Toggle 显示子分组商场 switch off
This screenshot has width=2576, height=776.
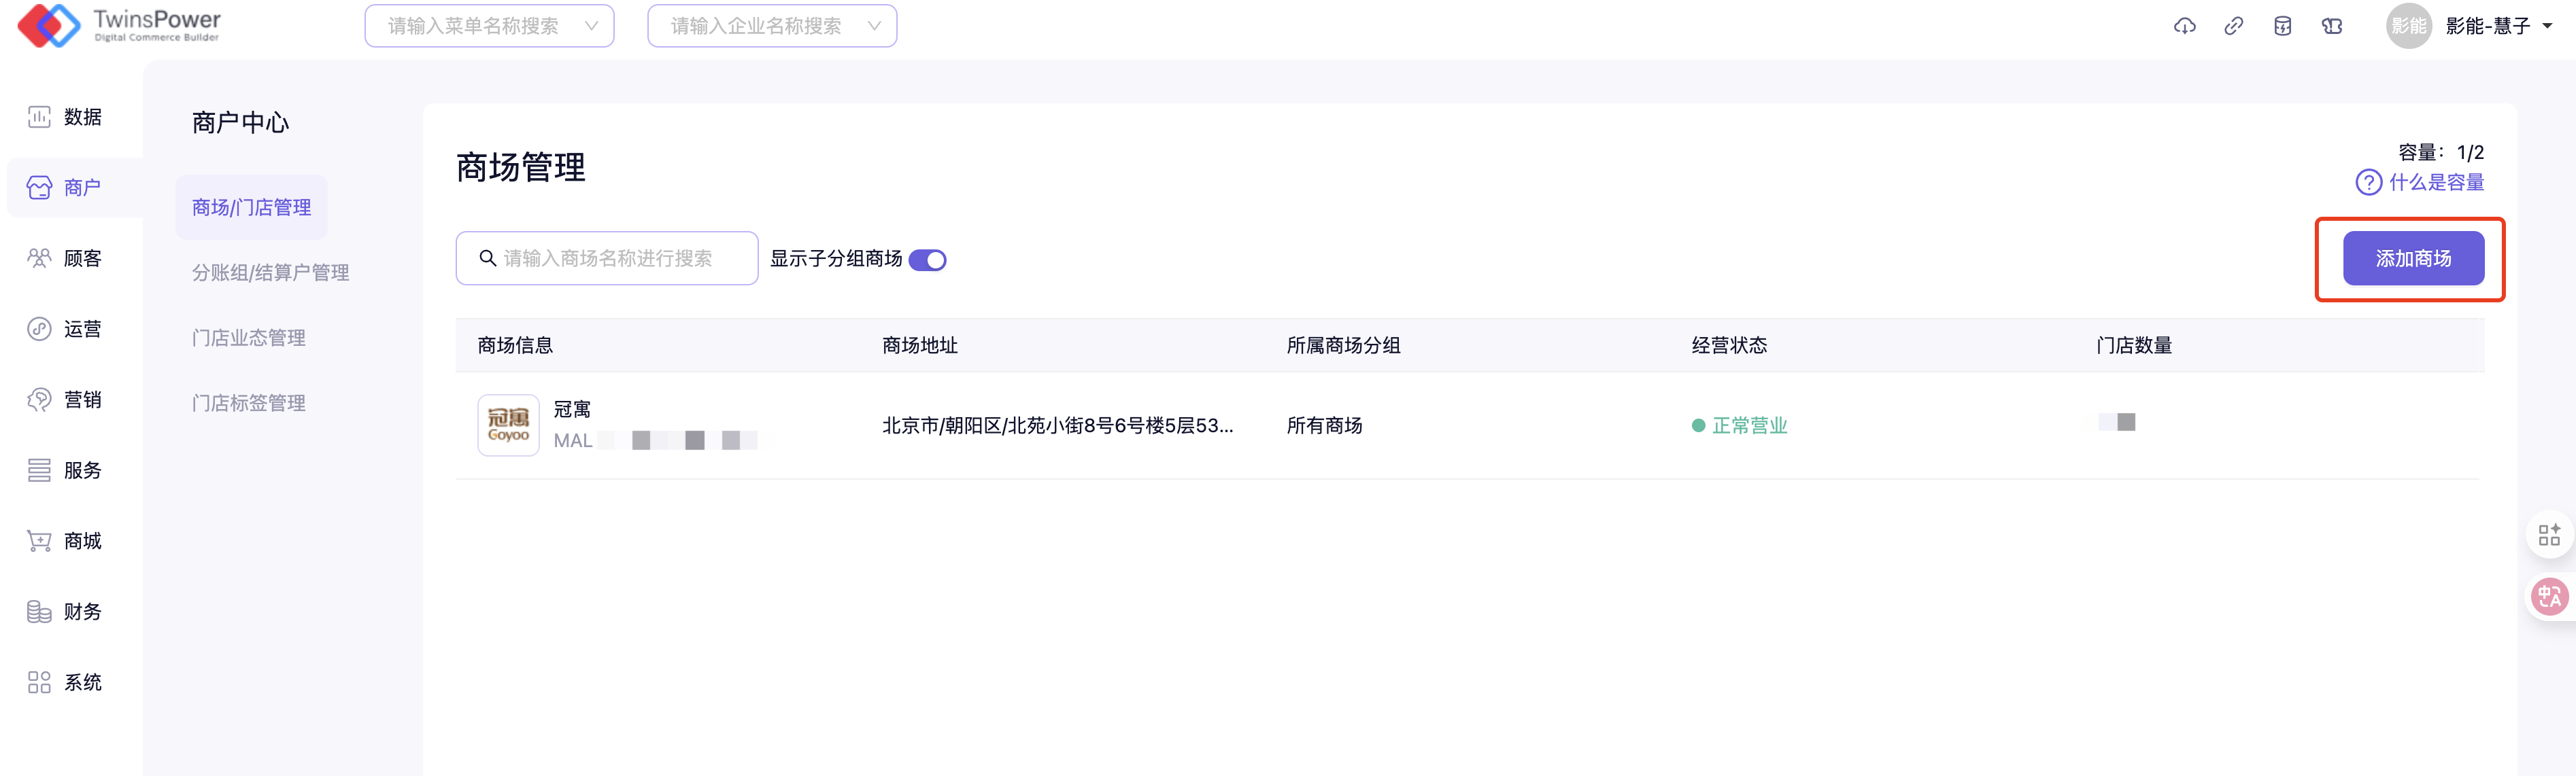click(x=927, y=260)
